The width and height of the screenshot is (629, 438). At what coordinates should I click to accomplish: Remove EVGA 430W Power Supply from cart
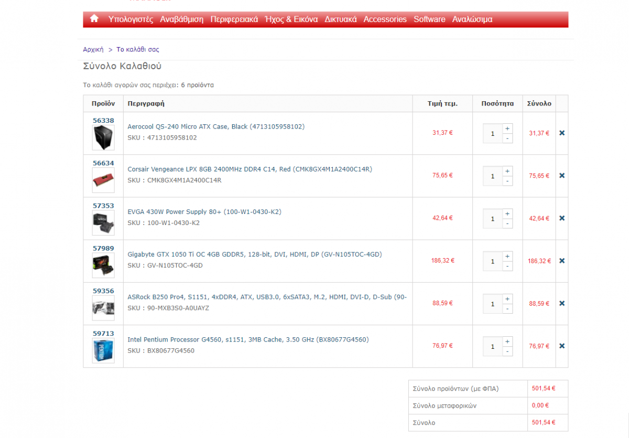point(562,218)
